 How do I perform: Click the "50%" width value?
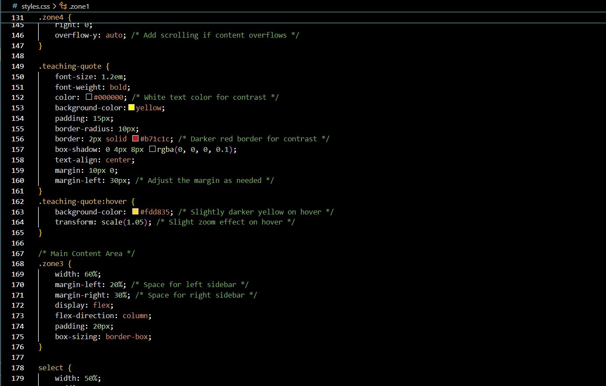click(91, 378)
